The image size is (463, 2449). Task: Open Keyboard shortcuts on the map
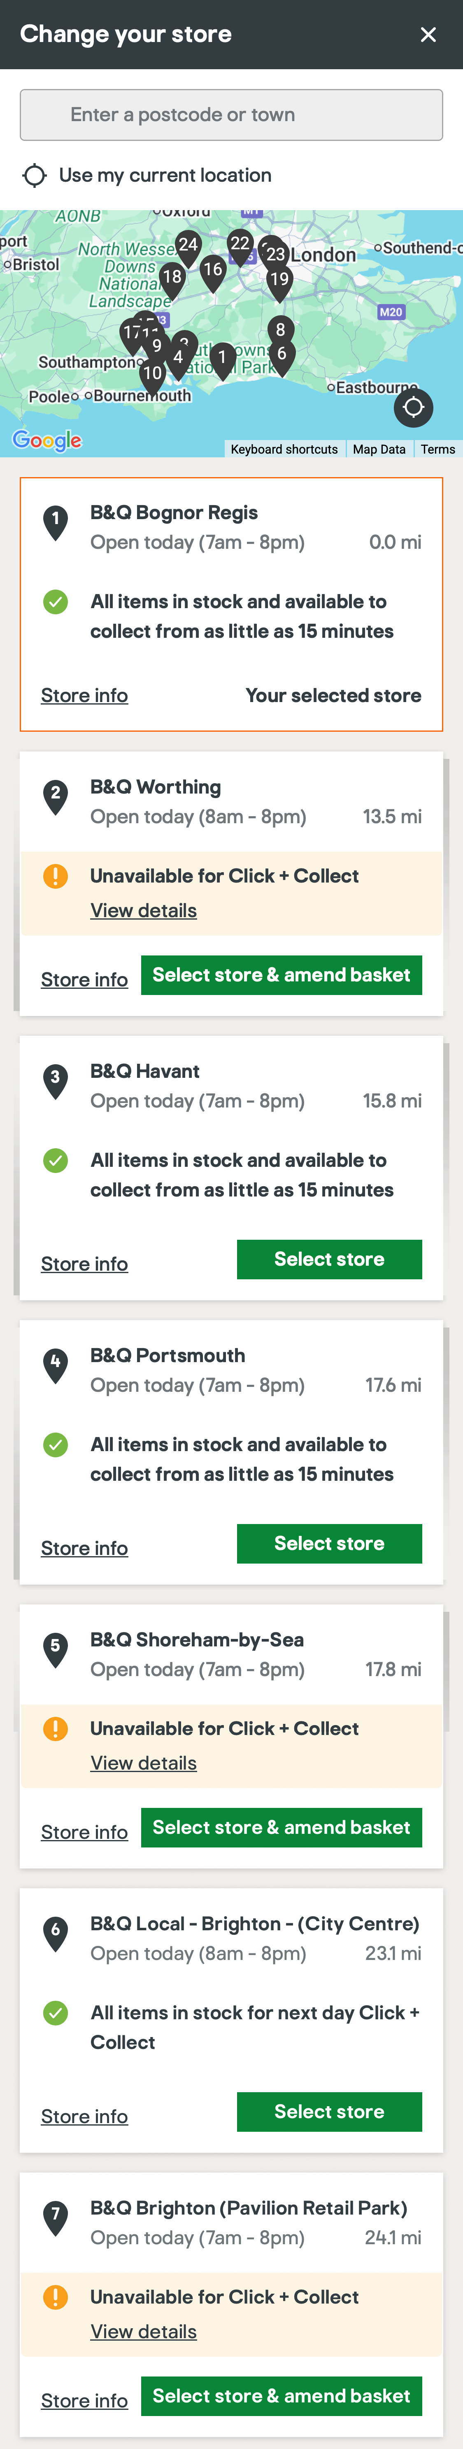point(283,449)
